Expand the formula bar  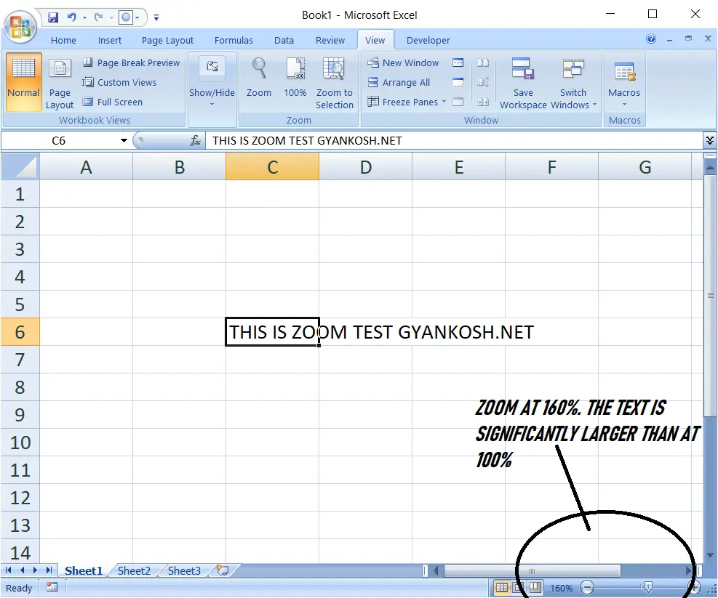coord(710,140)
